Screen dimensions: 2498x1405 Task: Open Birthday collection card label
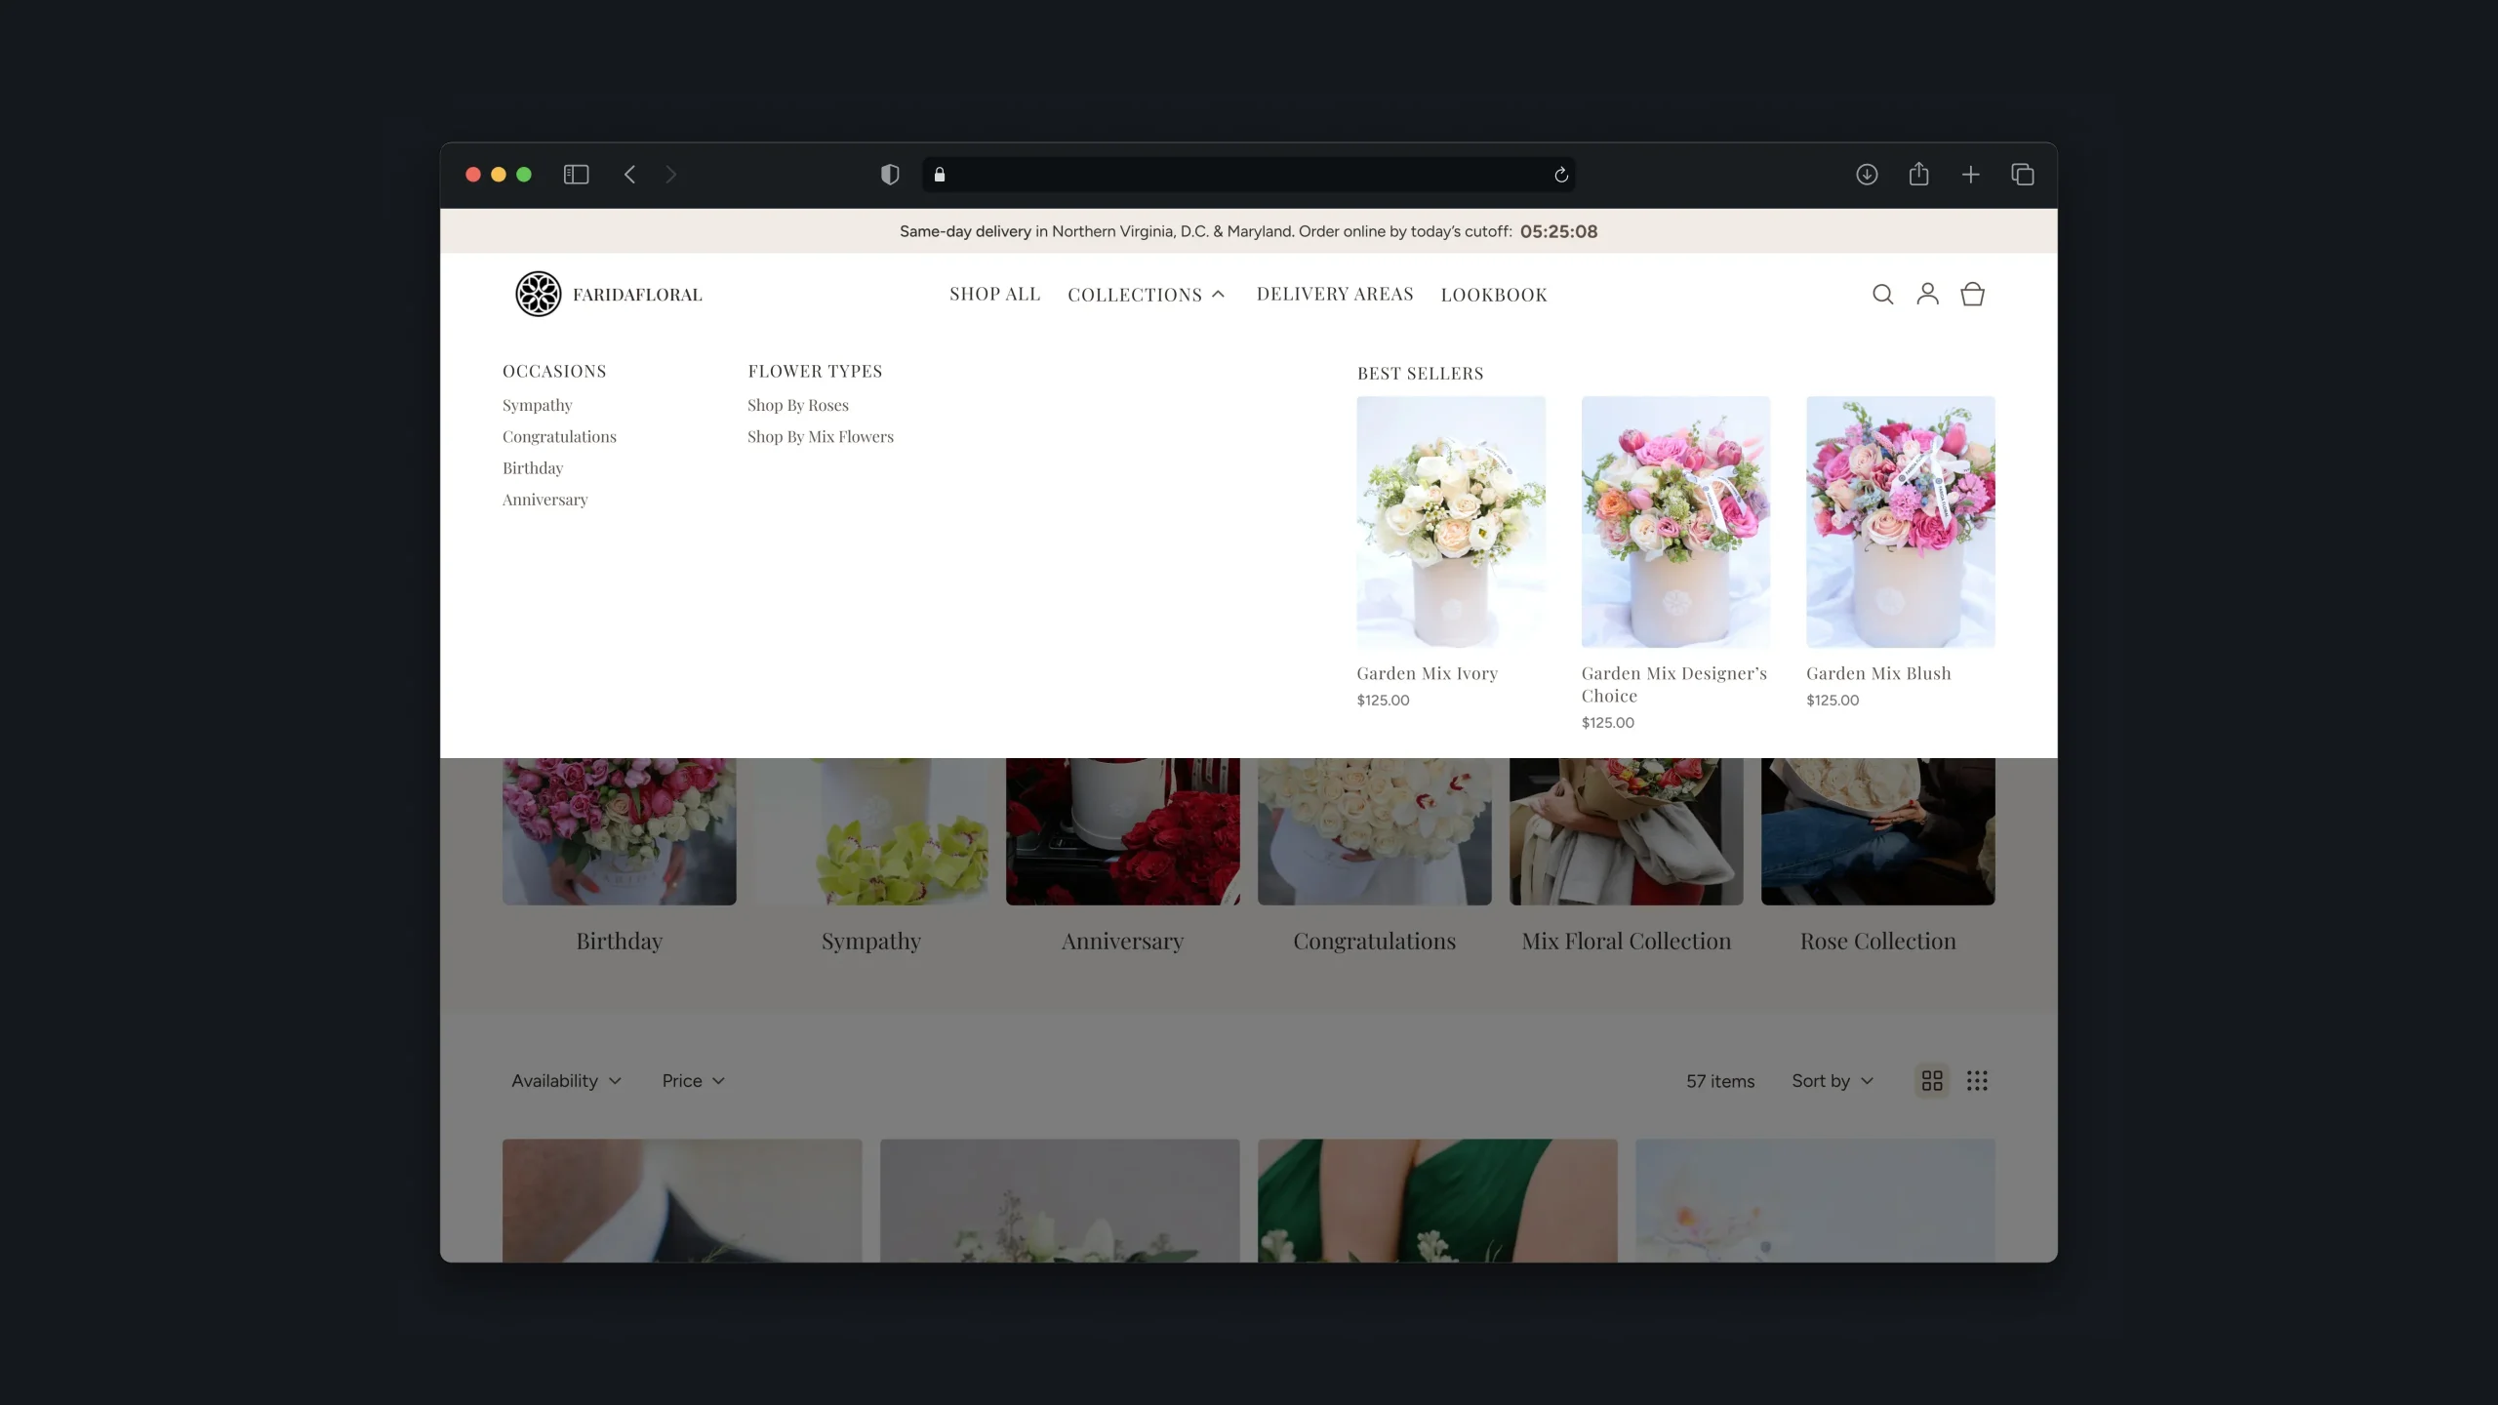point(619,941)
